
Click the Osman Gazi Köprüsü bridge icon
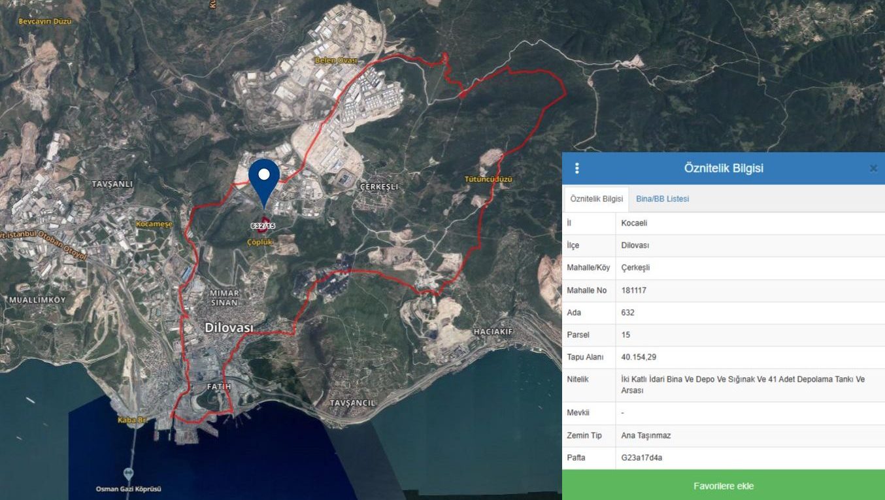128,474
